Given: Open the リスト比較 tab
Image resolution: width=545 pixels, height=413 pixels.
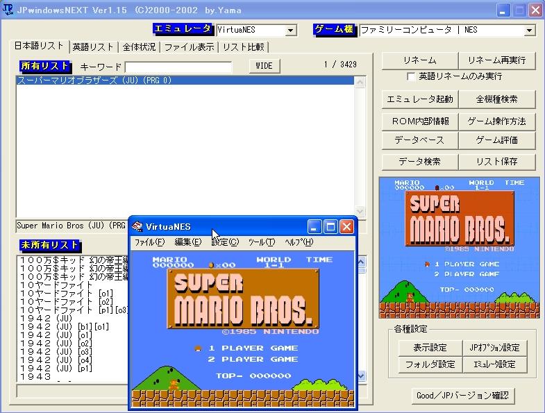Looking at the screenshot, I should pyautogui.click(x=243, y=47).
